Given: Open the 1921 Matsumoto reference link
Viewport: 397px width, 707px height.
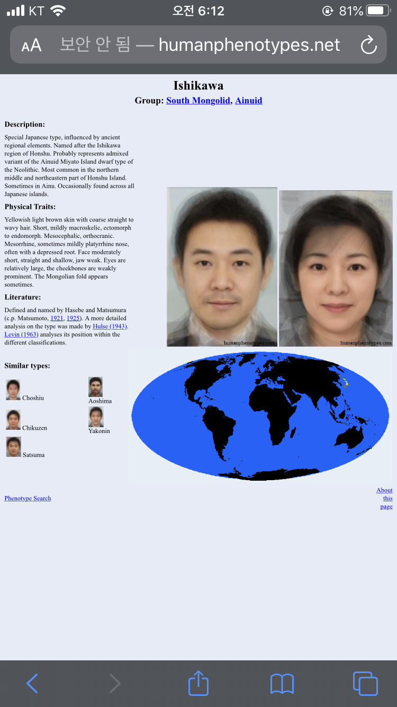Looking at the screenshot, I should point(57,318).
